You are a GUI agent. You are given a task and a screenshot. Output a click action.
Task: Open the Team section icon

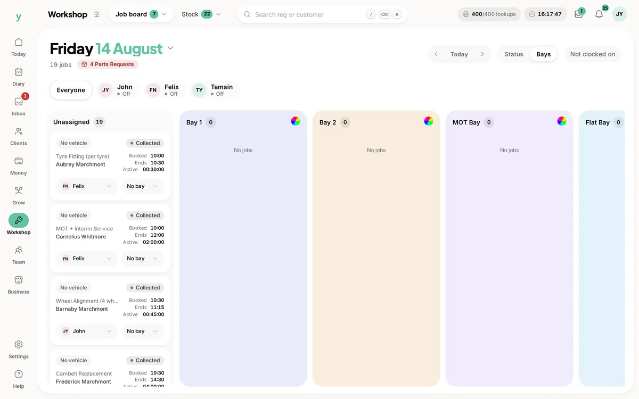tap(19, 250)
